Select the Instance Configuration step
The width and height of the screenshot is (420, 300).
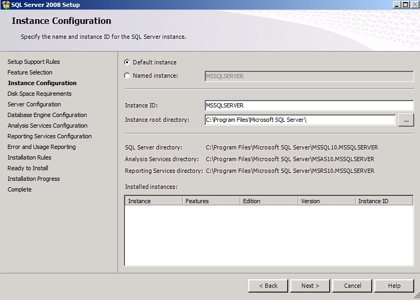[43, 83]
